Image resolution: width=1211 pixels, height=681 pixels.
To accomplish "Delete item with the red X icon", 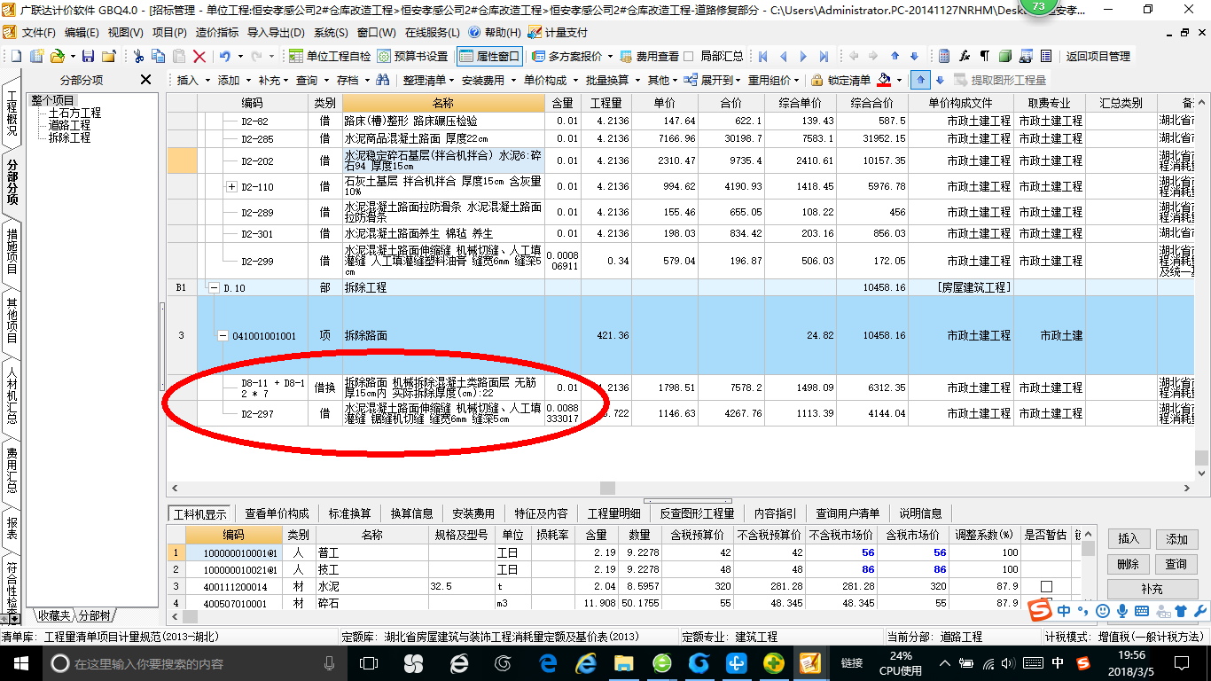I will [199, 56].
